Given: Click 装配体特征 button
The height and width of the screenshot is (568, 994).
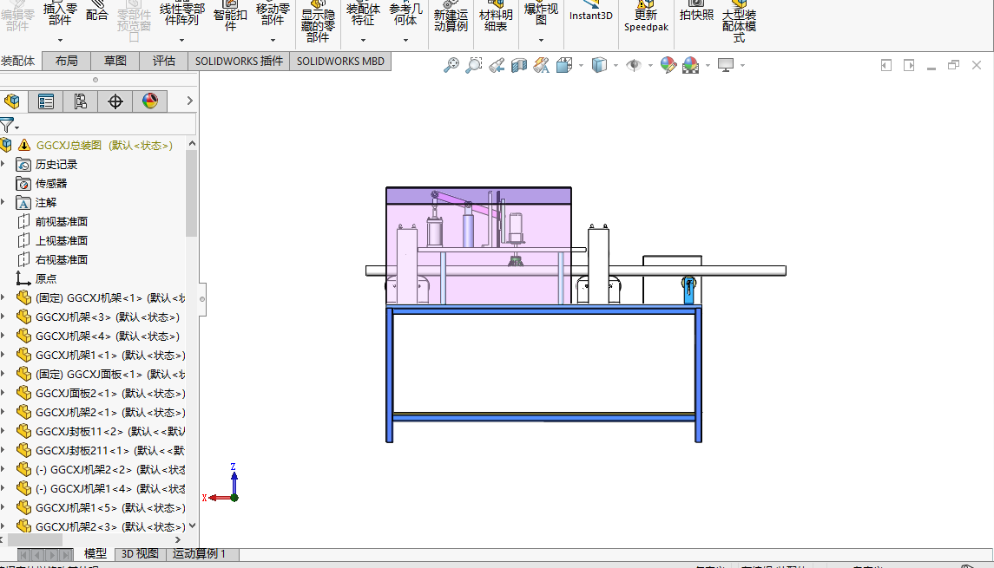Looking at the screenshot, I should (363, 14).
